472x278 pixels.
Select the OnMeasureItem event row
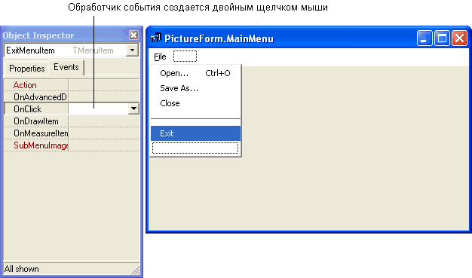[x=72, y=133]
